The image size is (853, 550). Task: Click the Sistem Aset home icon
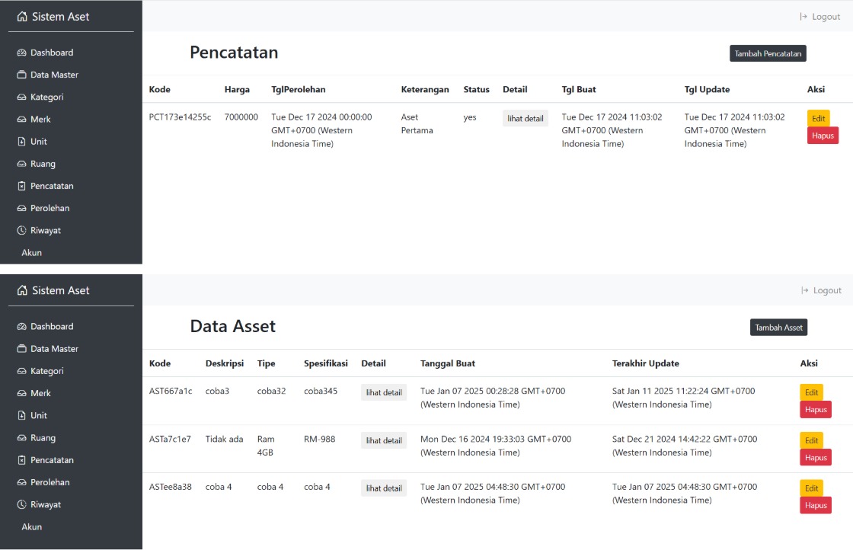(x=22, y=15)
